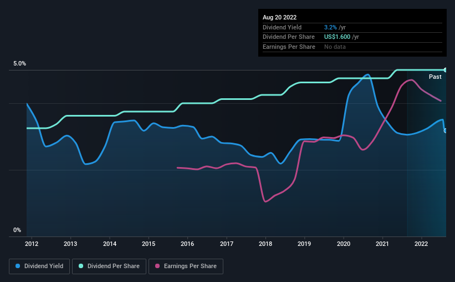Click the teal Dividend Per Share legend dot
The width and height of the screenshot is (455, 282).
point(81,266)
